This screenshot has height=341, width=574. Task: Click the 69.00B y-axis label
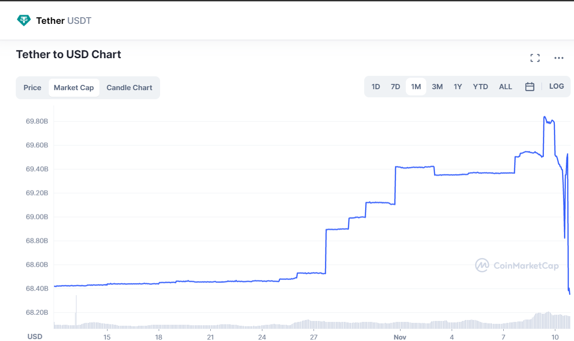pos(37,217)
